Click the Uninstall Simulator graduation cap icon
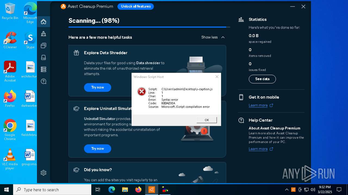 (76, 109)
